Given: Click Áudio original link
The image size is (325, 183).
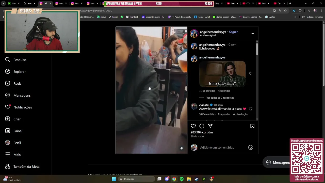Looking at the screenshot, I should pyautogui.click(x=208, y=35).
